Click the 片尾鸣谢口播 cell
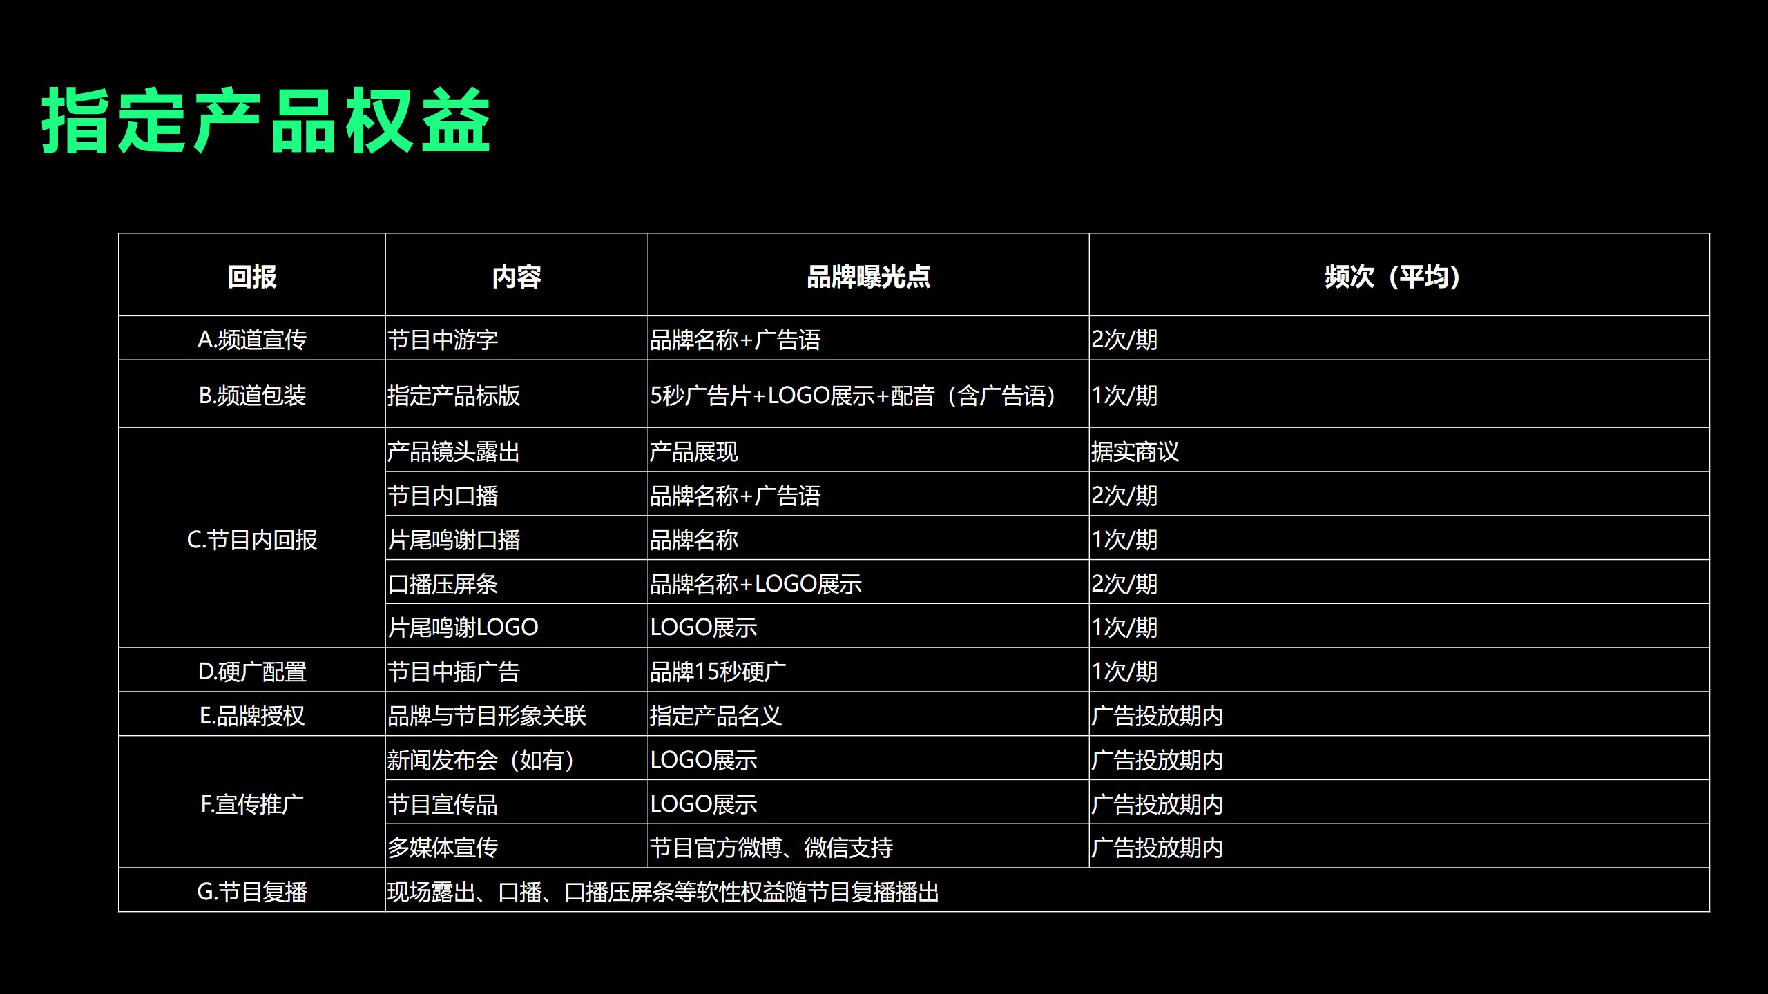This screenshot has width=1768, height=994. point(517,538)
